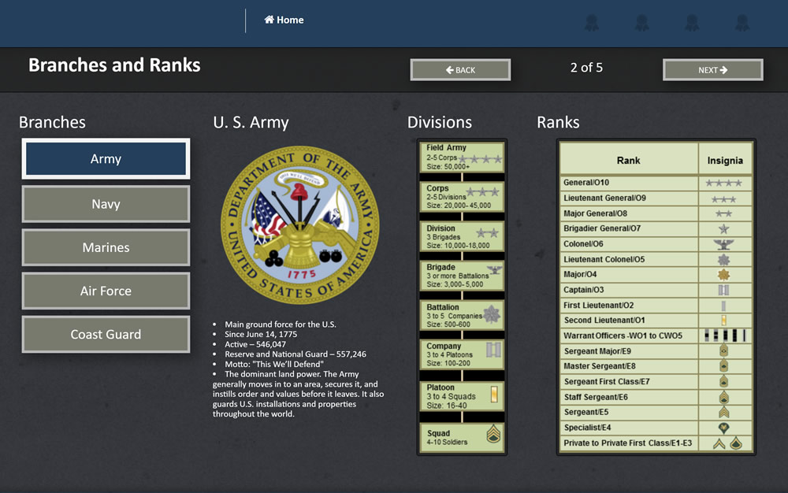Viewport: 788px width, 493px height.
Task: Click the gold Major/O4 oak leaf insignia
Action: 723,275
